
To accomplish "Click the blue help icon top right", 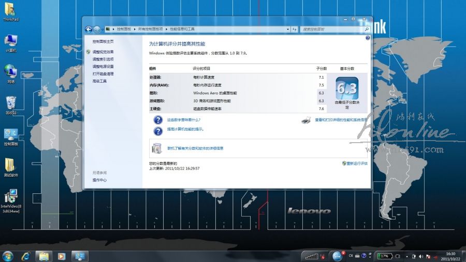I will pos(368,38).
